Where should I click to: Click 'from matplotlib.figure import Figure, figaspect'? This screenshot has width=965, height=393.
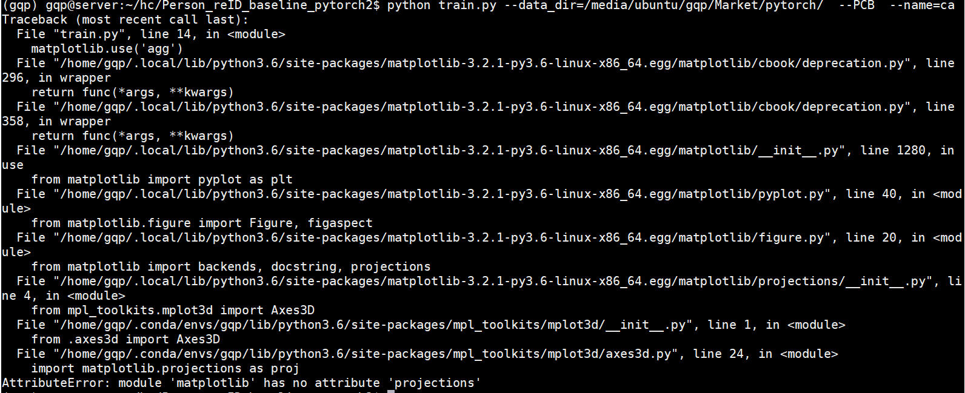pos(202,223)
